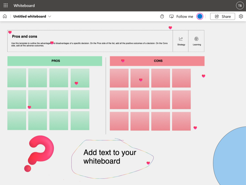Click the Whiteboard app title
The height and width of the screenshot is (185, 246).
click(x=24, y=5)
